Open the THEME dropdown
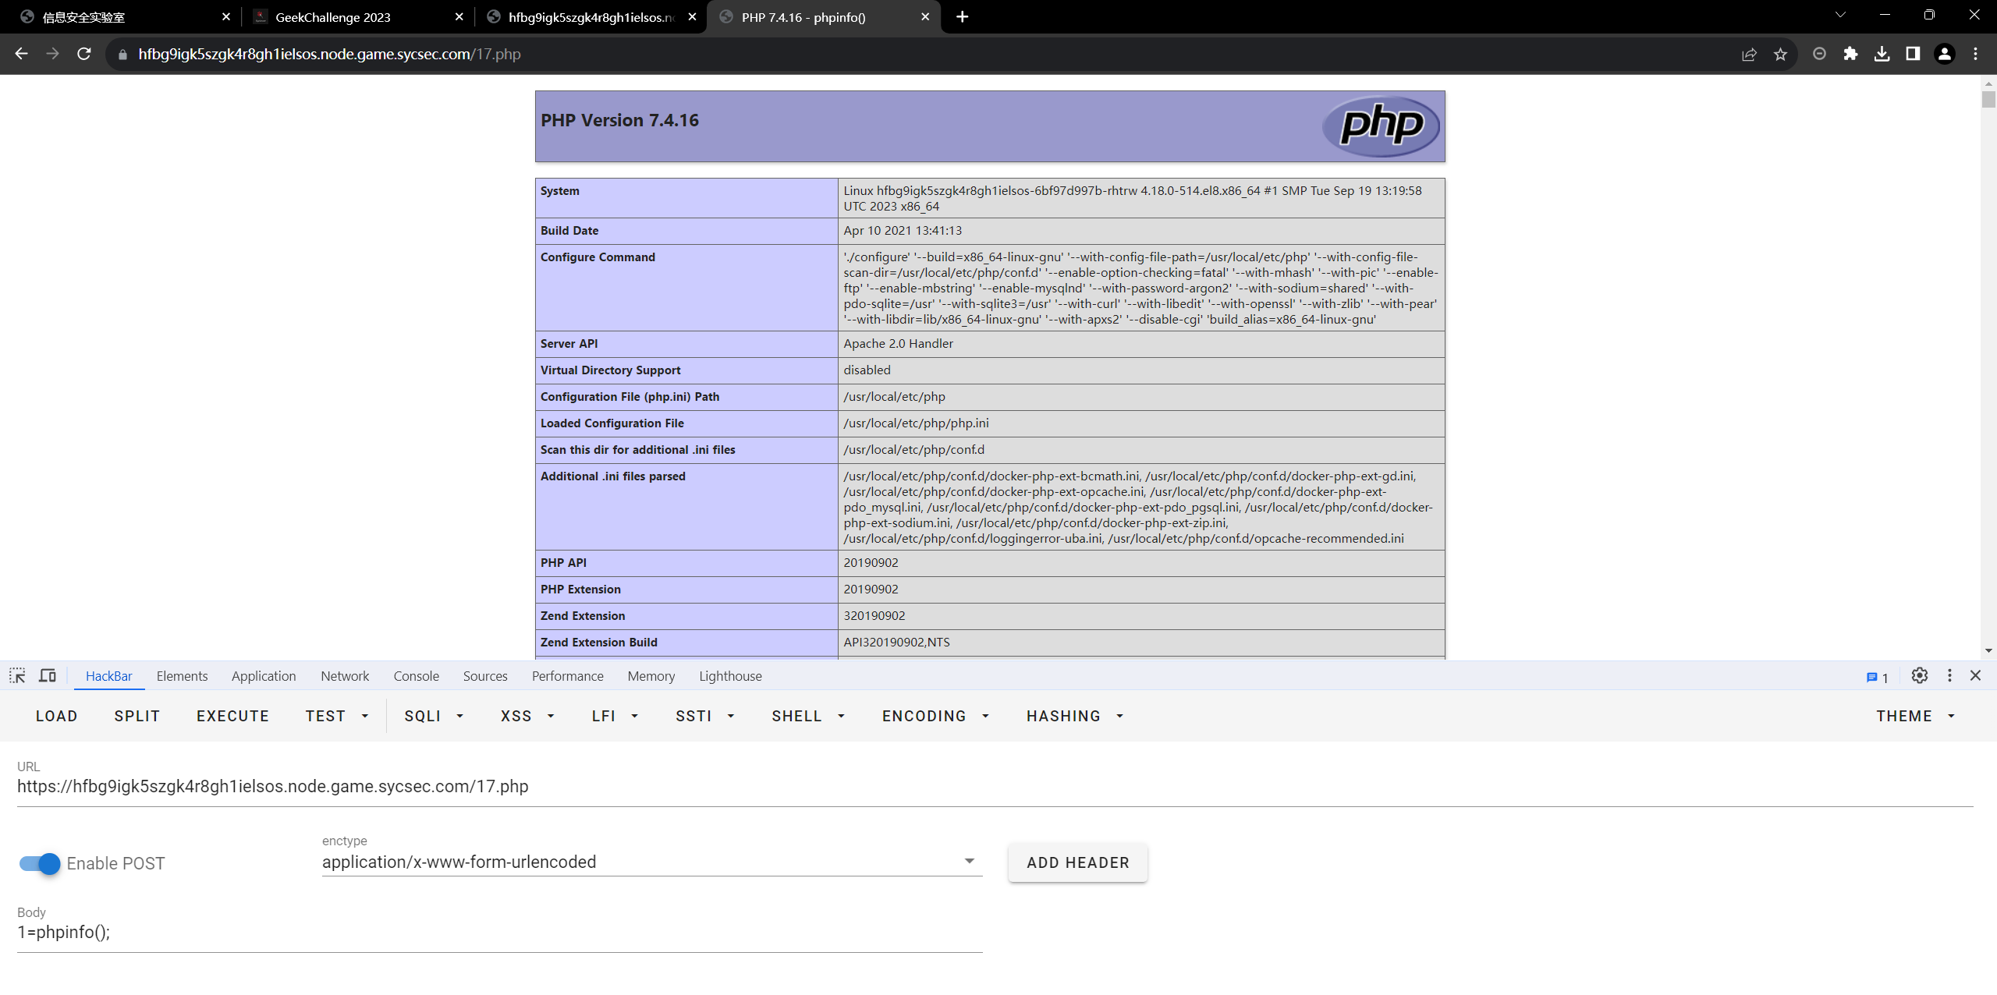This screenshot has height=995, width=1997. (1915, 716)
